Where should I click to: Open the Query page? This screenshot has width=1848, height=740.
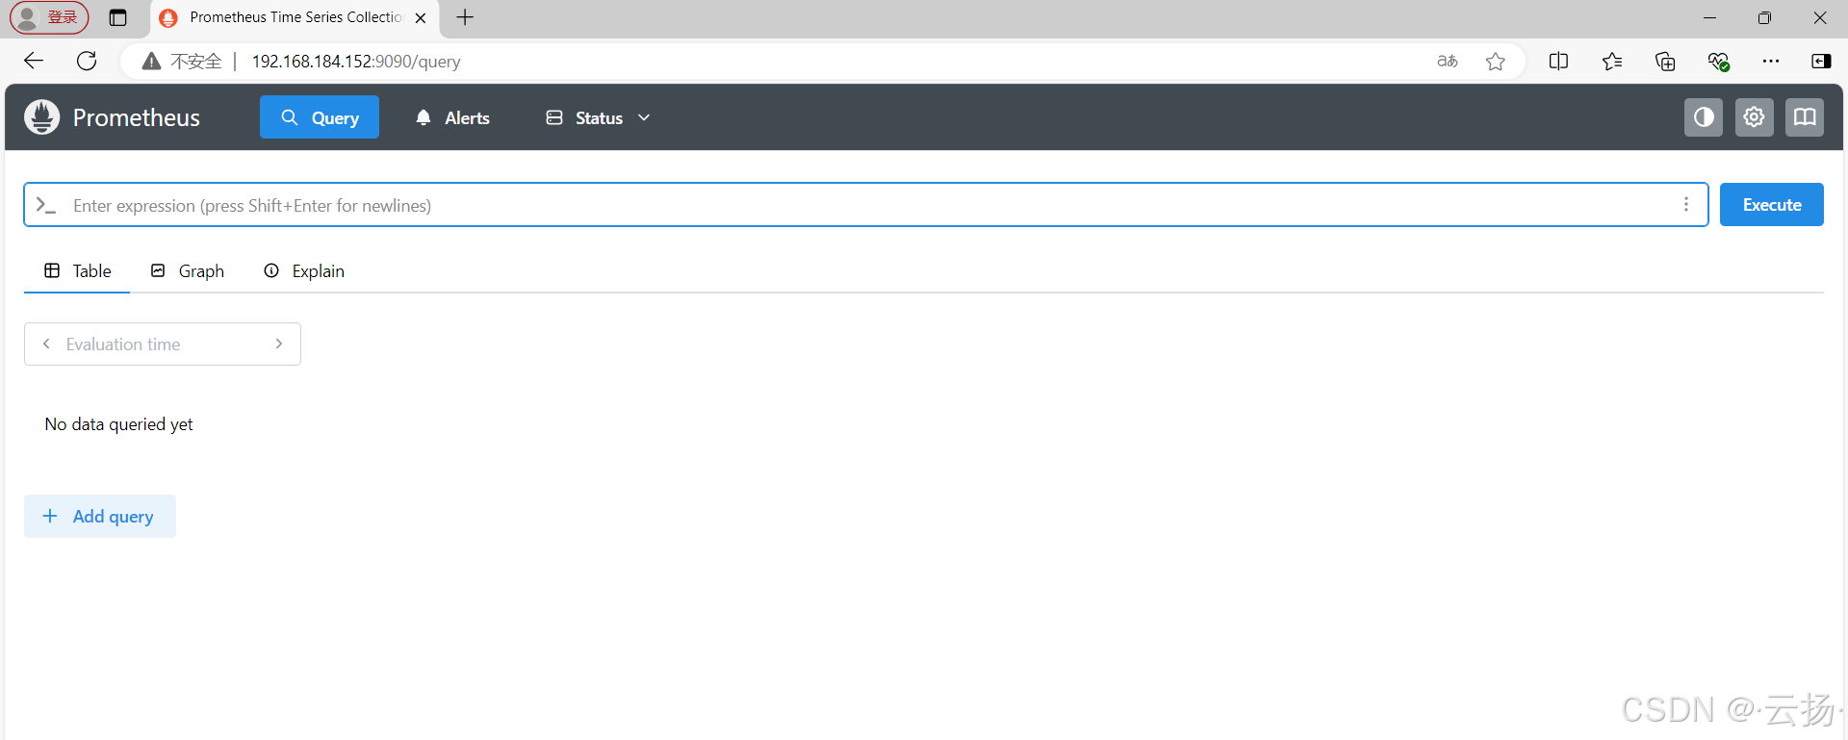320,117
